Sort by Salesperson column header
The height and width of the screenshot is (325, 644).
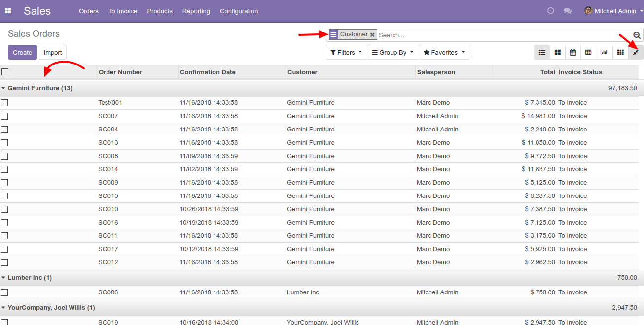point(454,72)
